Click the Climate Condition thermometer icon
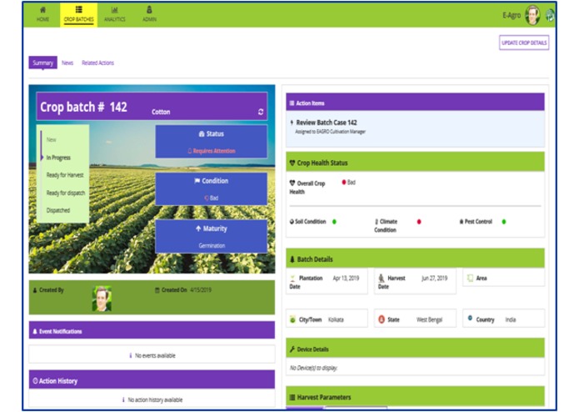Screen dimensions: 579x412 click(x=377, y=222)
